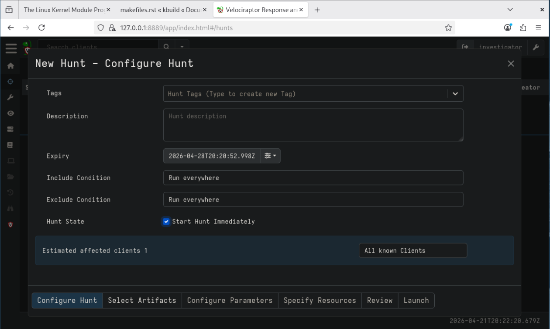Click the logout icon beside investigator
550x329 pixels.
(465, 47)
